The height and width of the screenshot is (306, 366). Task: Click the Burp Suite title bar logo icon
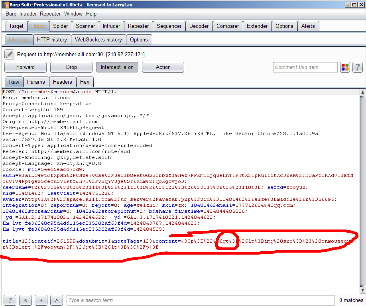(5, 4)
